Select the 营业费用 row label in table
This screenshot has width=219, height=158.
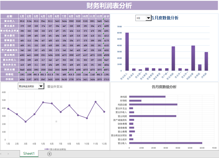click(9, 36)
